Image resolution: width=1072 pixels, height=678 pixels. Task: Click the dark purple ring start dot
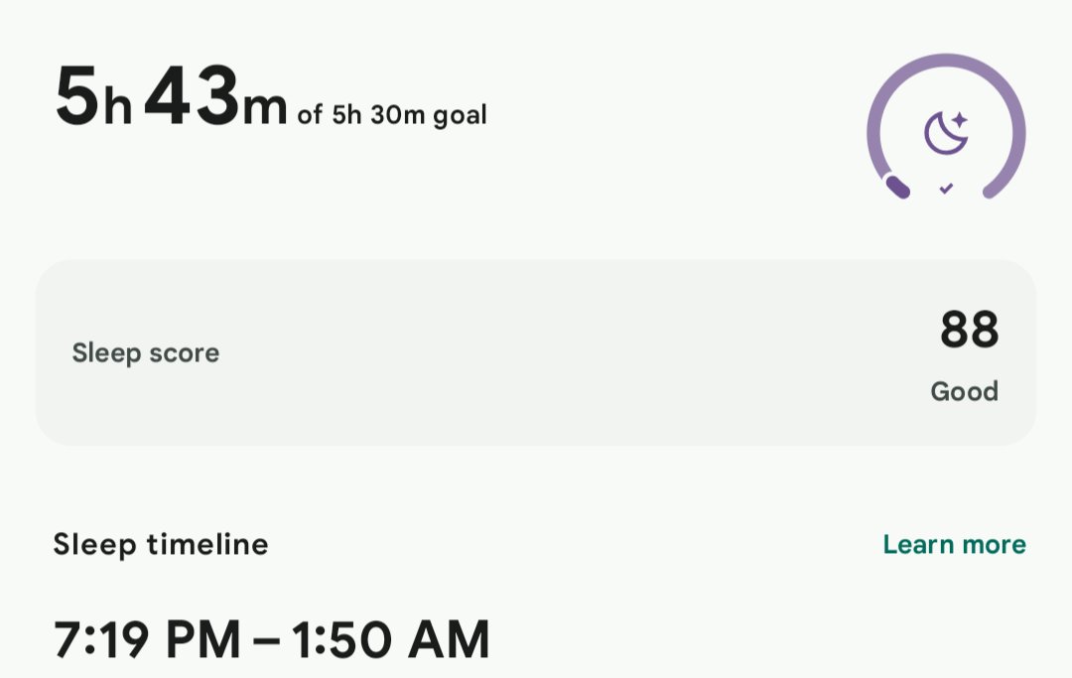[897, 187]
